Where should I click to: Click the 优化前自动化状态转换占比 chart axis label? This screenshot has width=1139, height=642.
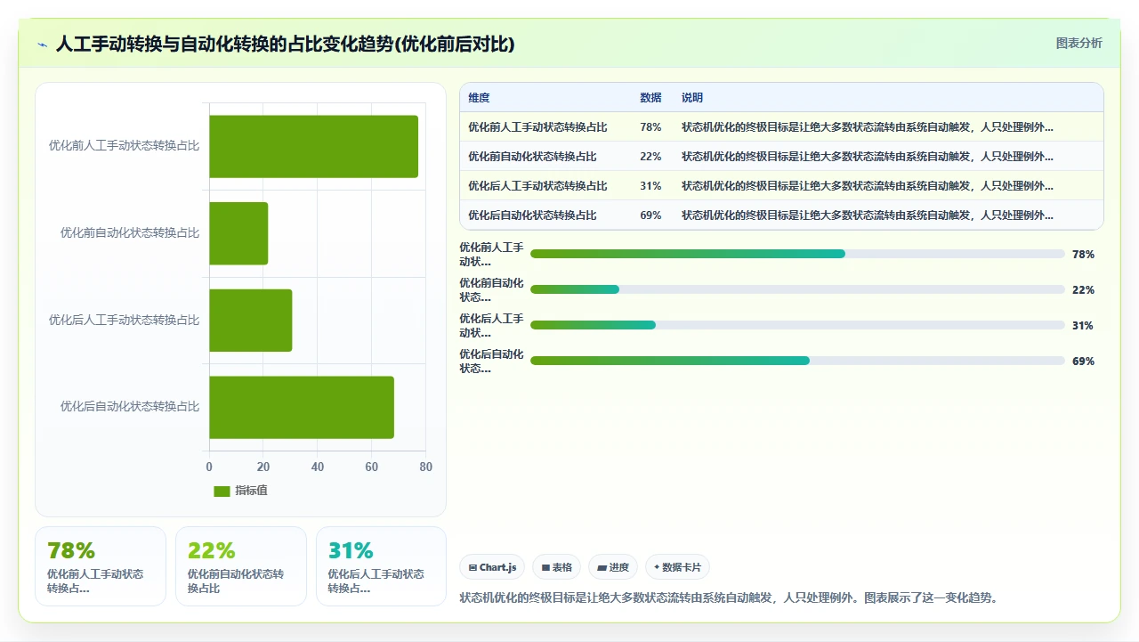point(130,233)
